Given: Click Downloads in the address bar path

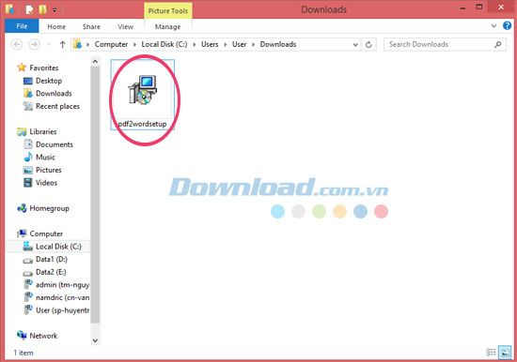Looking at the screenshot, I should pos(278,44).
